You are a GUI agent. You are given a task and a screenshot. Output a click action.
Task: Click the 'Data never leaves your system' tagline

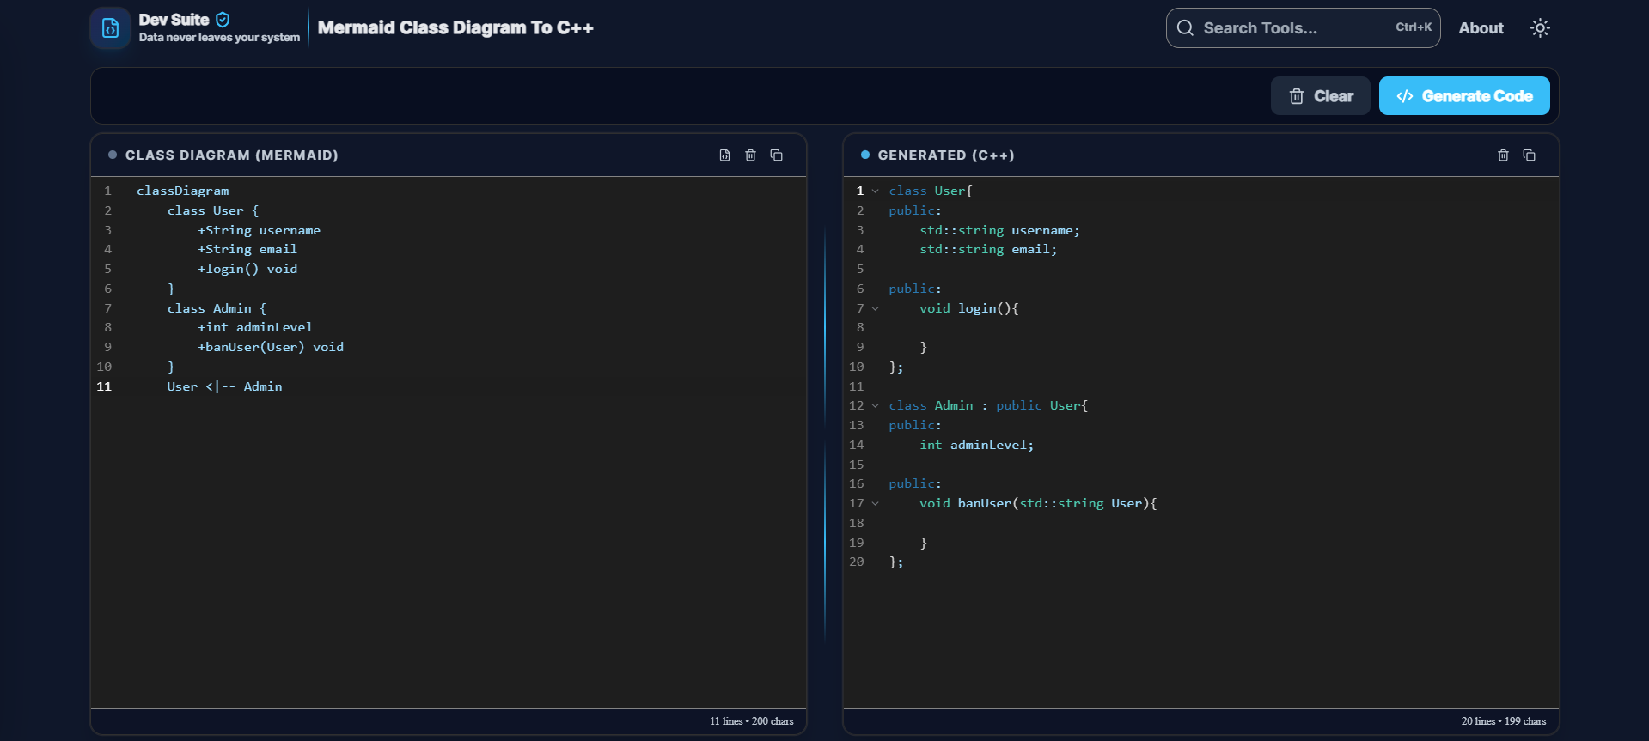tap(219, 38)
